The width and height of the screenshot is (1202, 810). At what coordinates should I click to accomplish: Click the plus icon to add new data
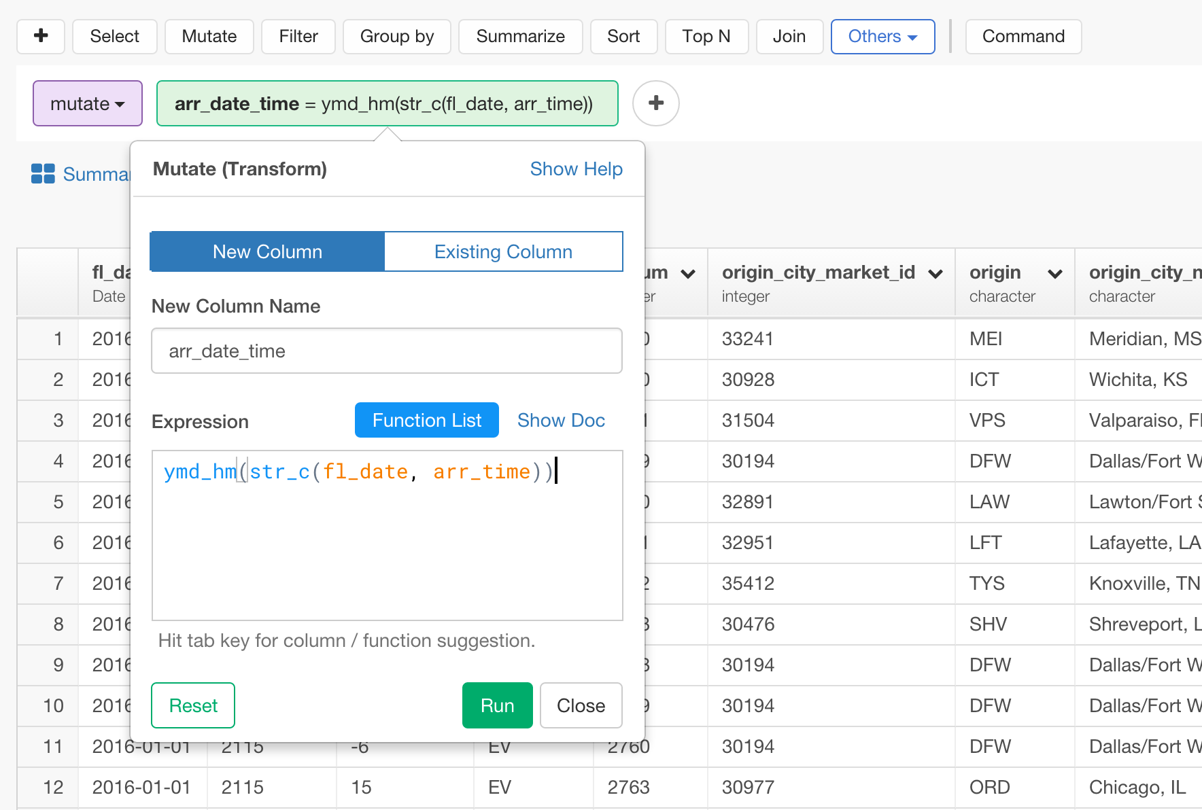point(40,36)
